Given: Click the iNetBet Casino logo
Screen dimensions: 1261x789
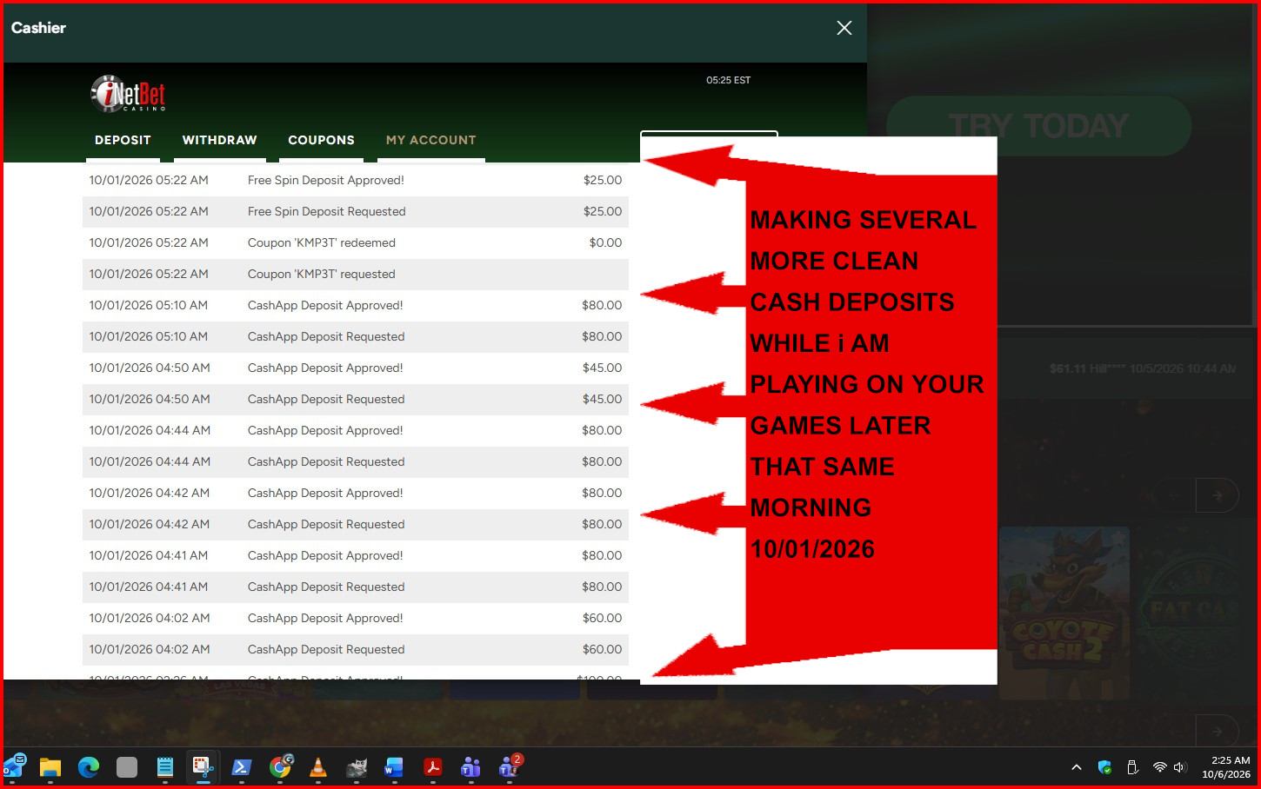Looking at the screenshot, I should point(128,94).
